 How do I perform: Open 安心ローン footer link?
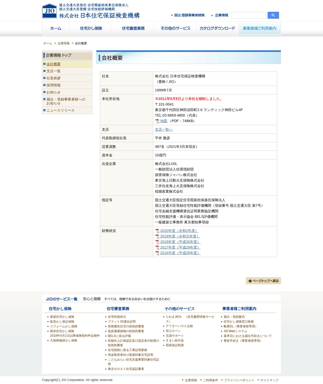tap(173, 331)
